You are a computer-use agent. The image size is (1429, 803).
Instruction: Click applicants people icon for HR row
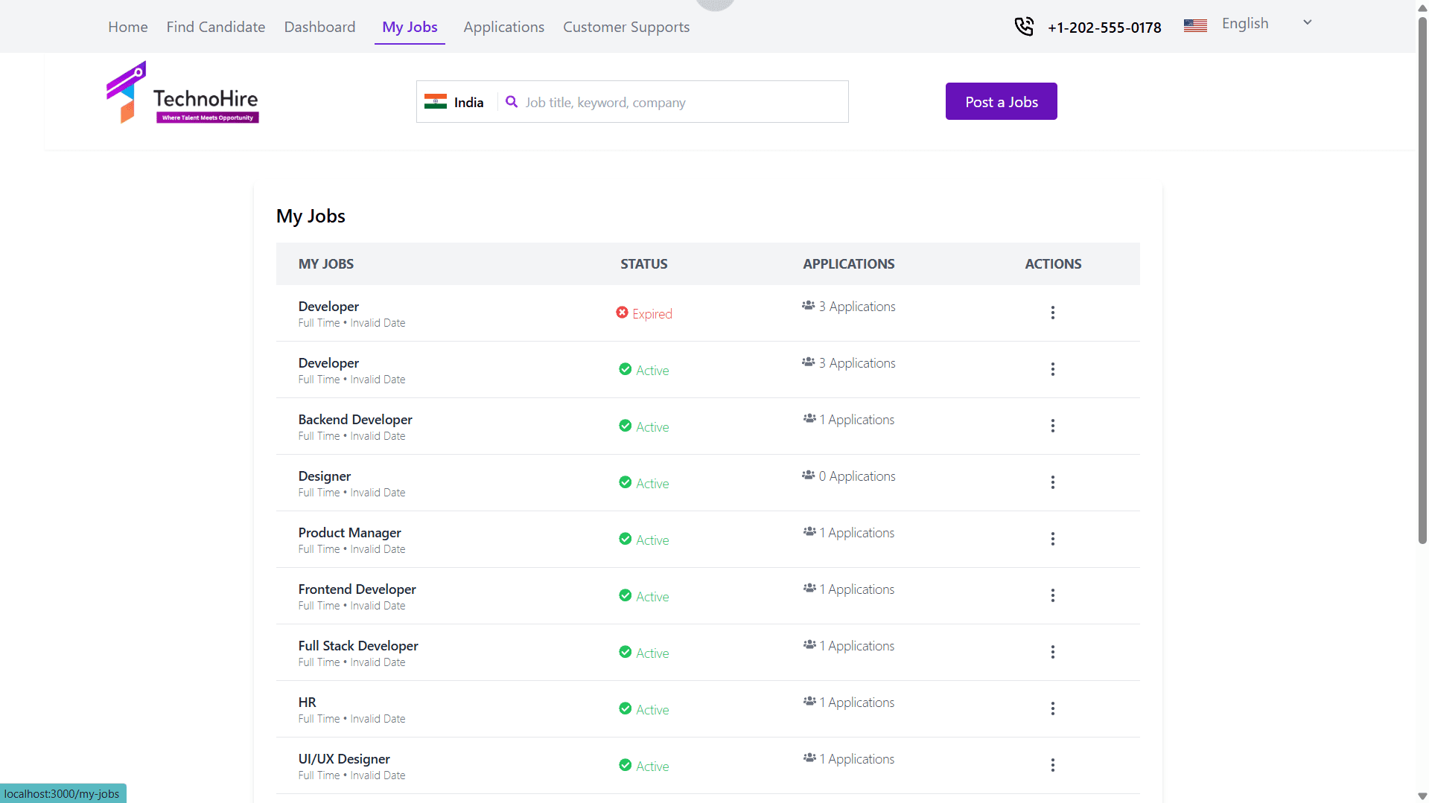tap(809, 701)
